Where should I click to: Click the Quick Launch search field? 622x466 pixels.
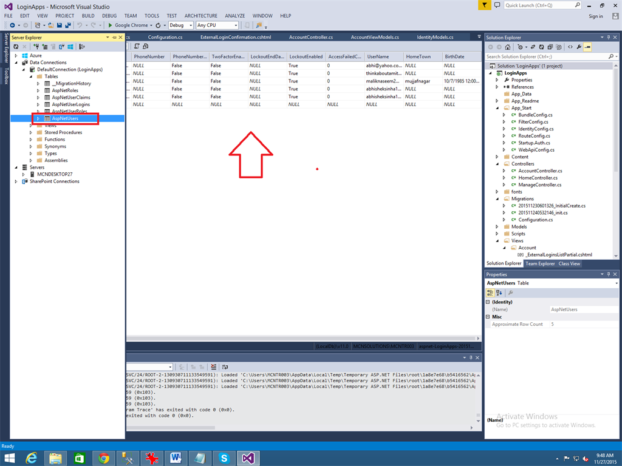[x=542, y=5]
